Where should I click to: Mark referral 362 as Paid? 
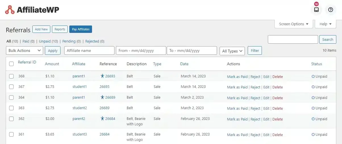pos(237,119)
